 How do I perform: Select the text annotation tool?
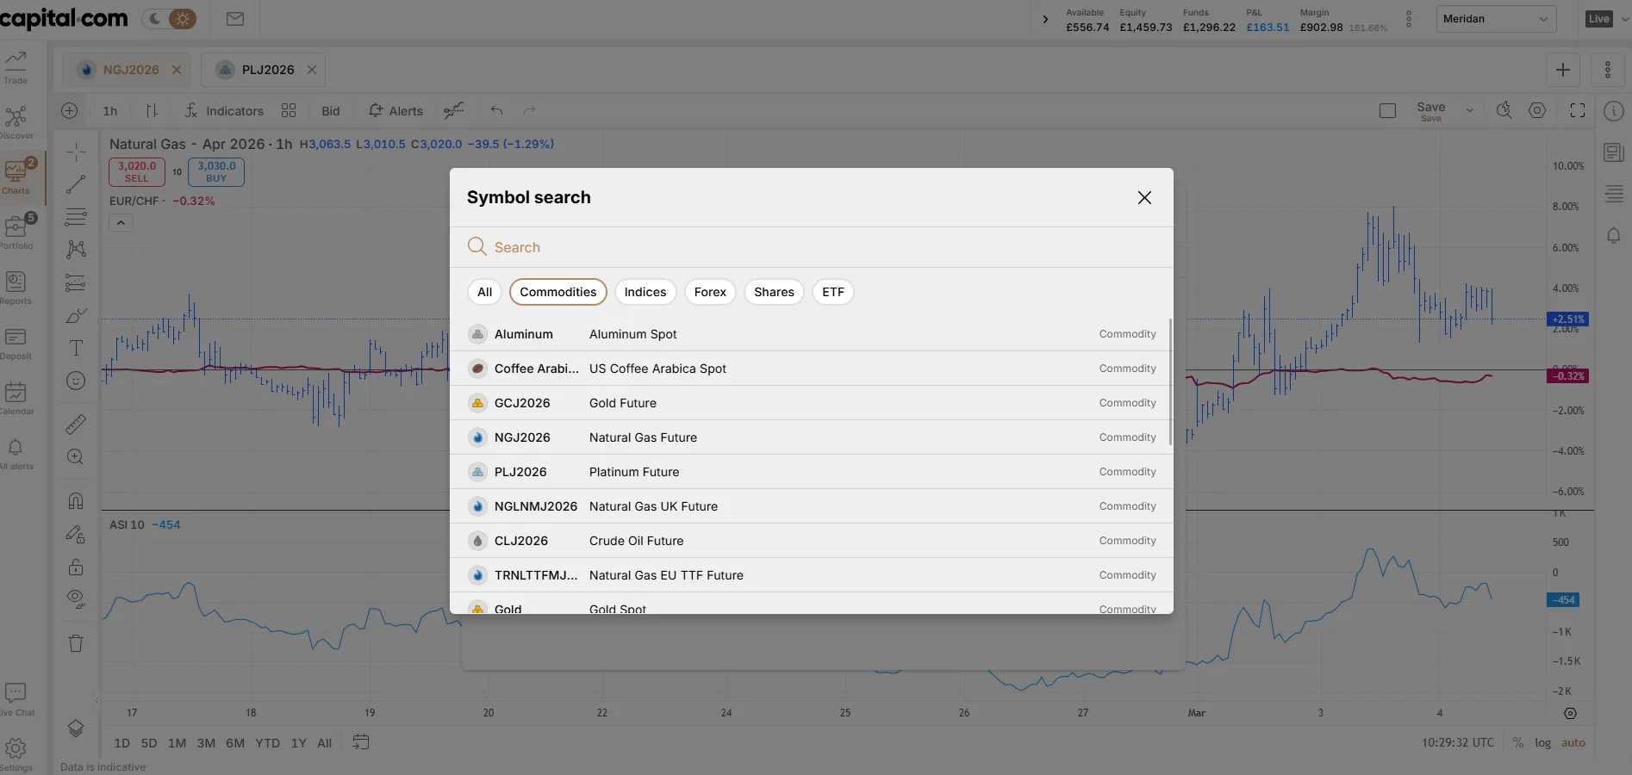click(x=76, y=348)
